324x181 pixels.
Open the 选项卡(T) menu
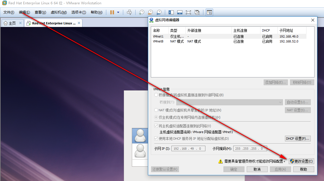pyautogui.click(x=79, y=12)
